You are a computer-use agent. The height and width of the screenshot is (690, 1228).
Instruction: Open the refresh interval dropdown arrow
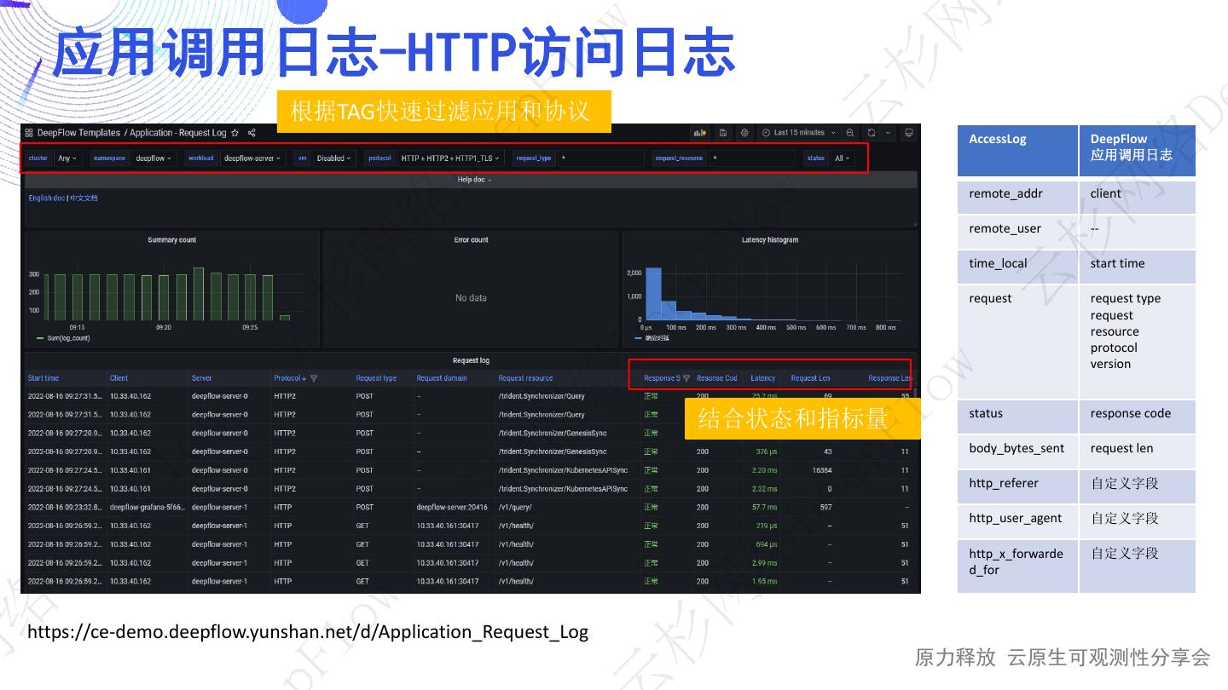pyautogui.click(x=888, y=133)
